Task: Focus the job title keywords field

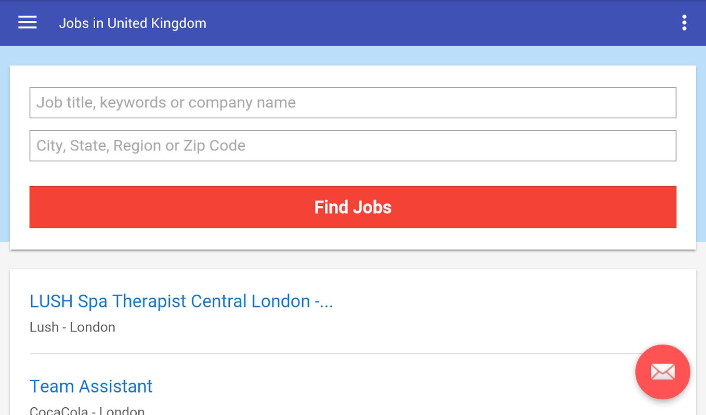Action: [x=352, y=103]
